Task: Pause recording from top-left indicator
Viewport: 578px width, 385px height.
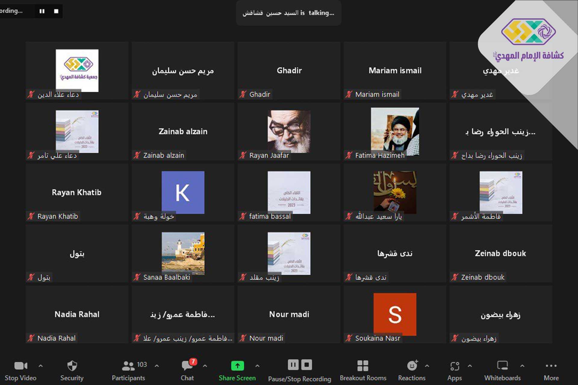Action: 42,11
